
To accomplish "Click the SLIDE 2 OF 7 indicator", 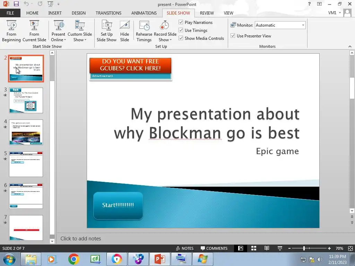I will click(14, 248).
